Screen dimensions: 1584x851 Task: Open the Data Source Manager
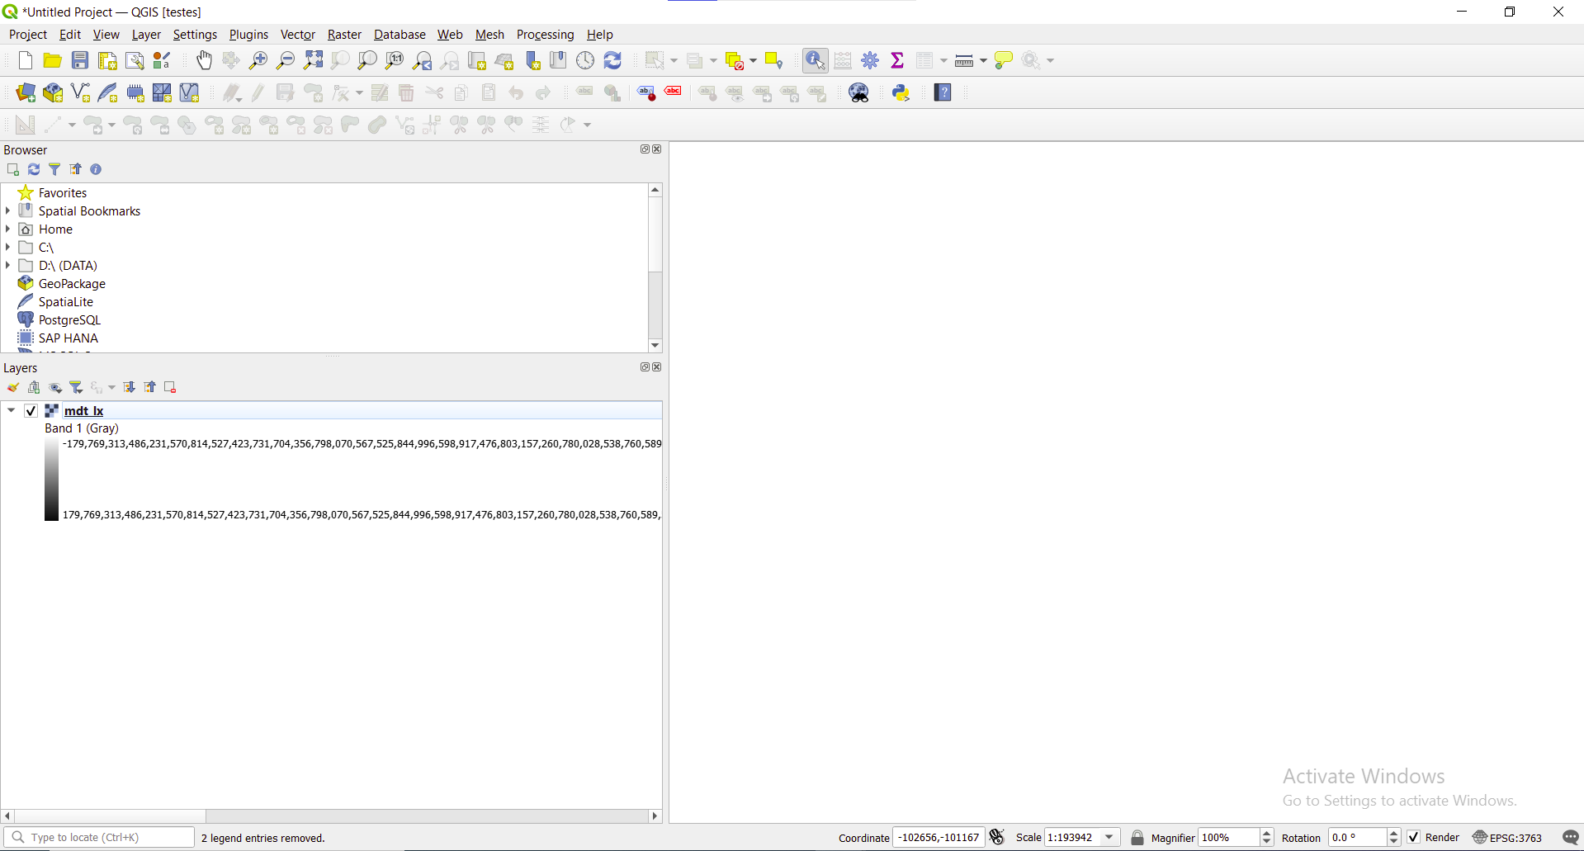coord(25,92)
